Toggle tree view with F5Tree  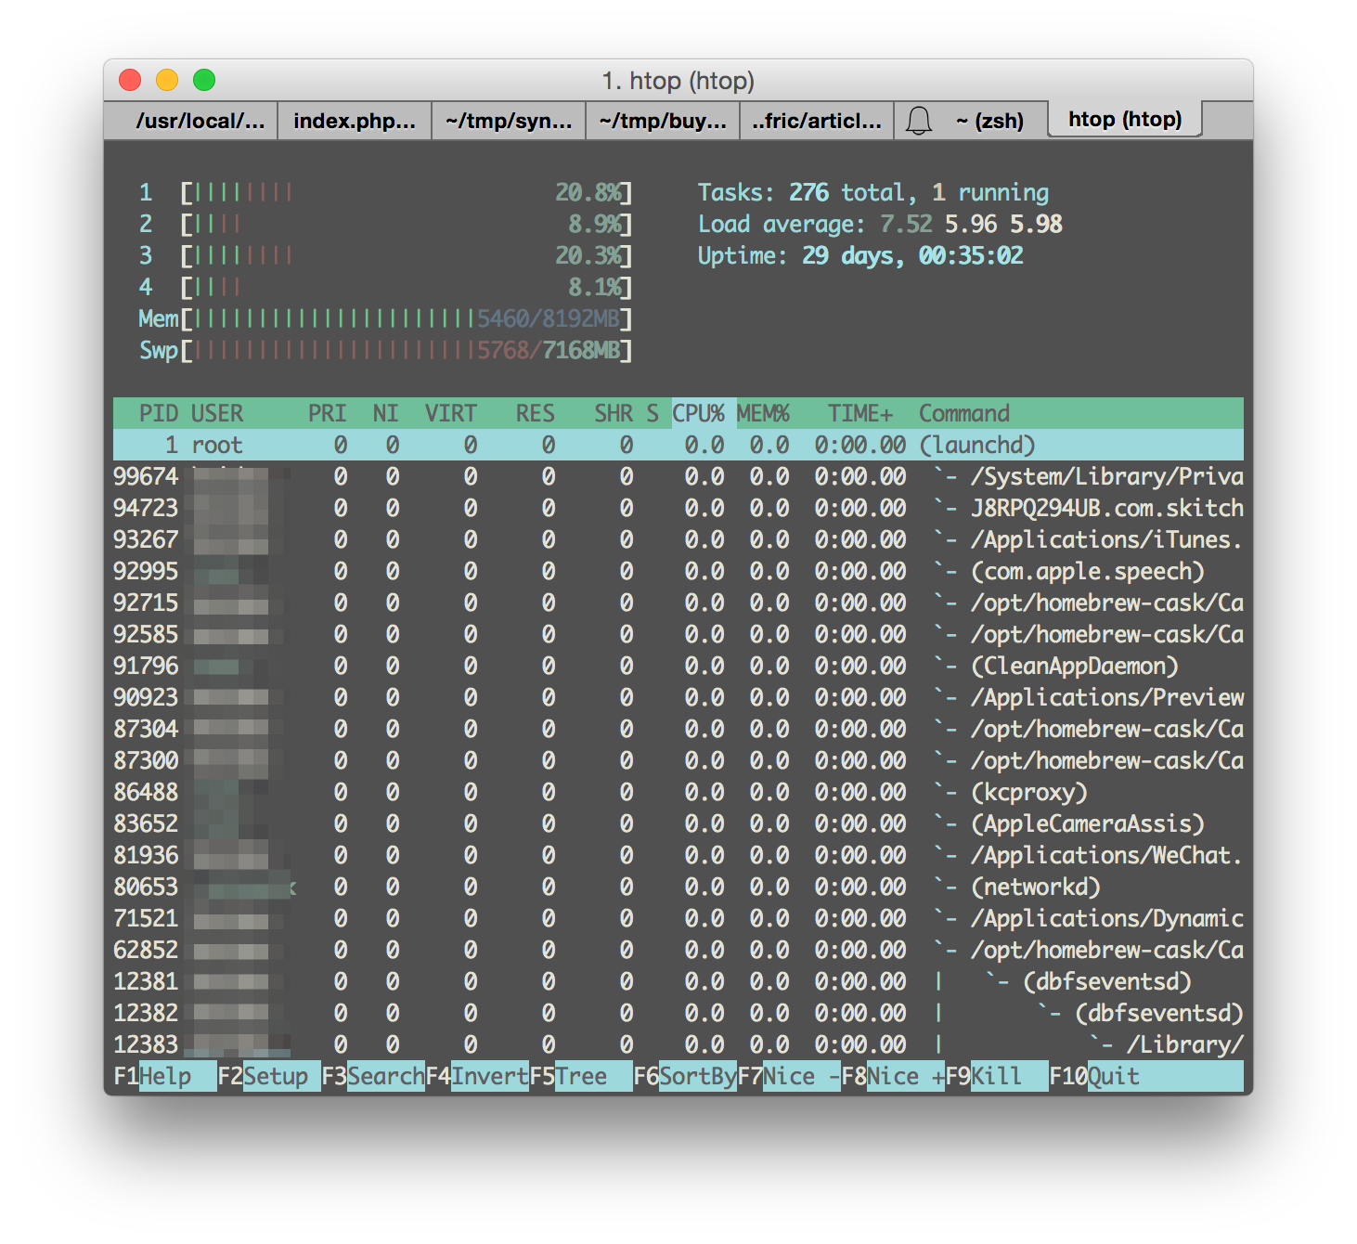[566, 1076]
